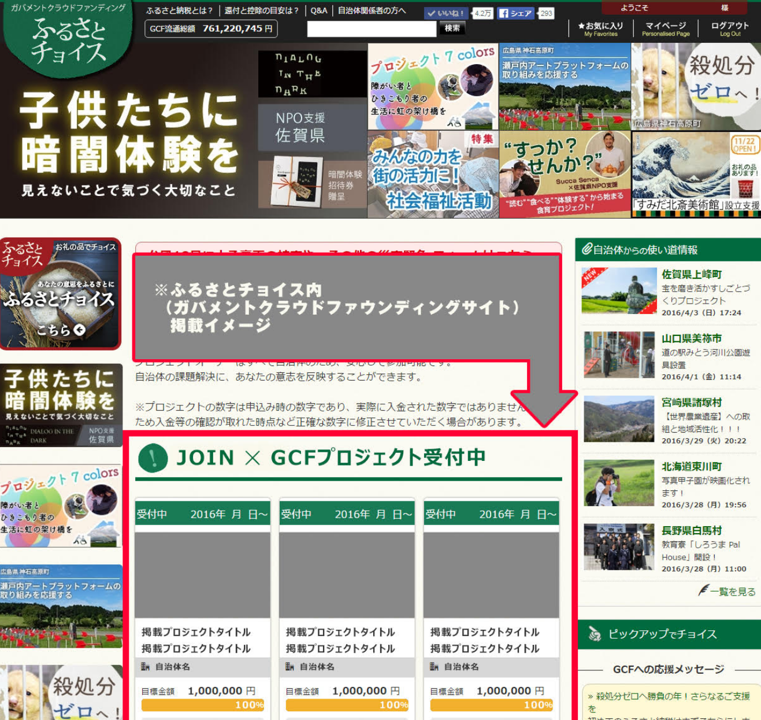Viewport: 761px width, 720px height.
Task: Open お気に入り My Favorites
Action: [600, 29]
